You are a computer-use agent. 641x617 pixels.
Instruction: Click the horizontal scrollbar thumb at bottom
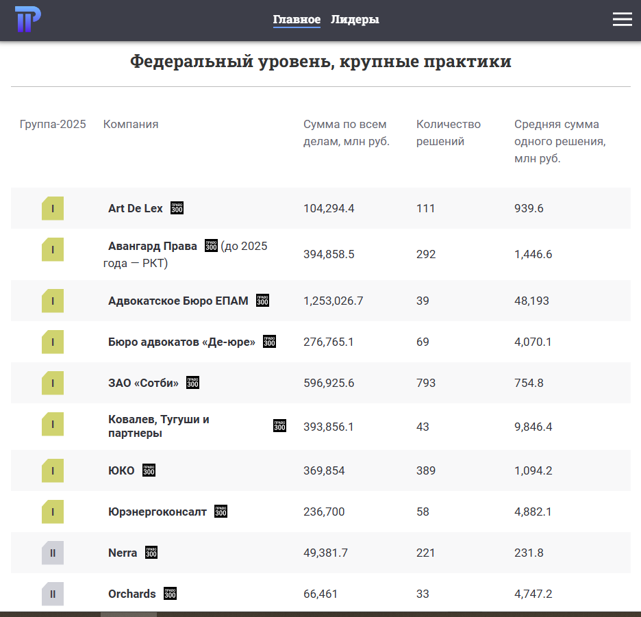pyautogui.click(x=128, y=614)
